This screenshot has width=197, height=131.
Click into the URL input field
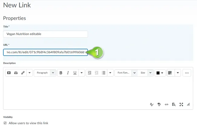pos(45,52)
